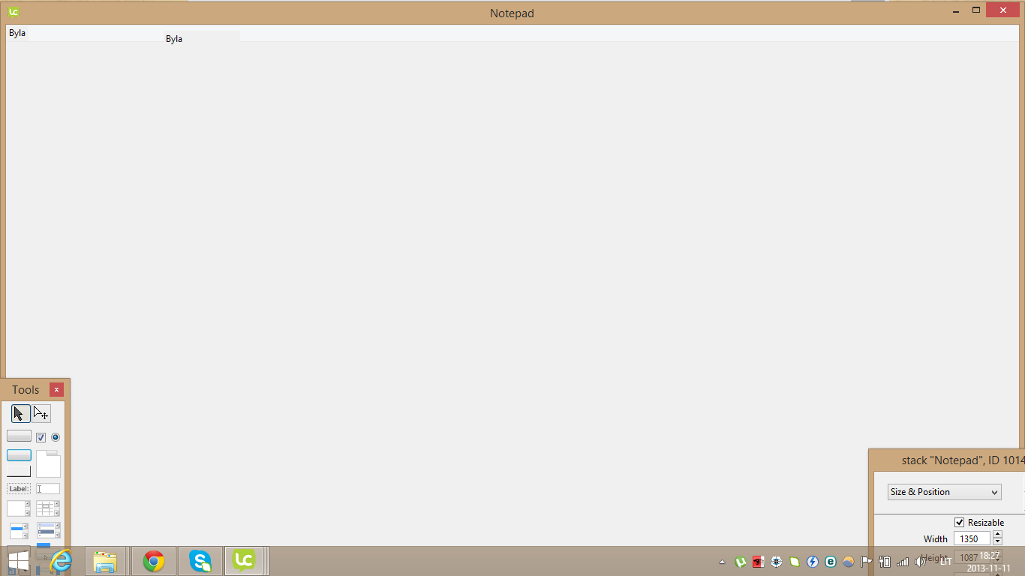Switch to LiveCode in the taskbar

point(244,561)
